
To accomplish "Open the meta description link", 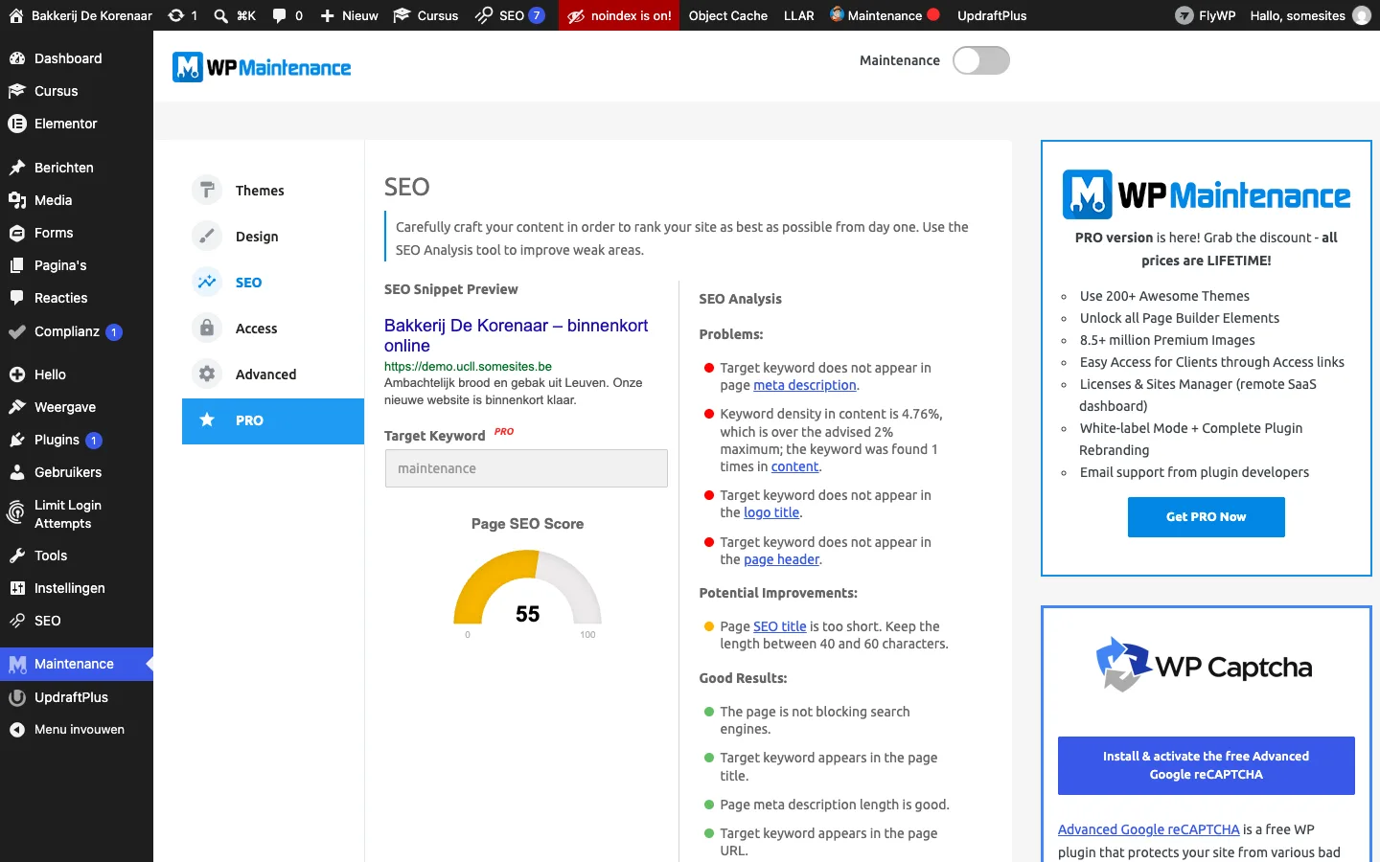I will point(805,385).
